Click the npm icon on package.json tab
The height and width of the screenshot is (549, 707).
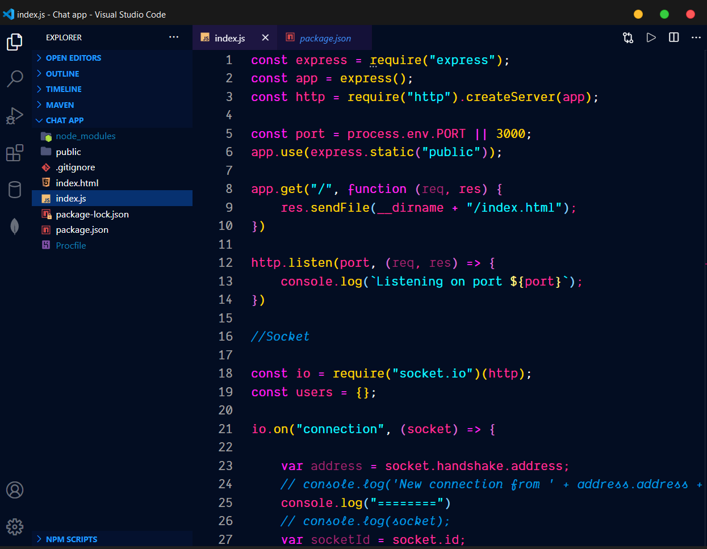(x=290, y=37)
